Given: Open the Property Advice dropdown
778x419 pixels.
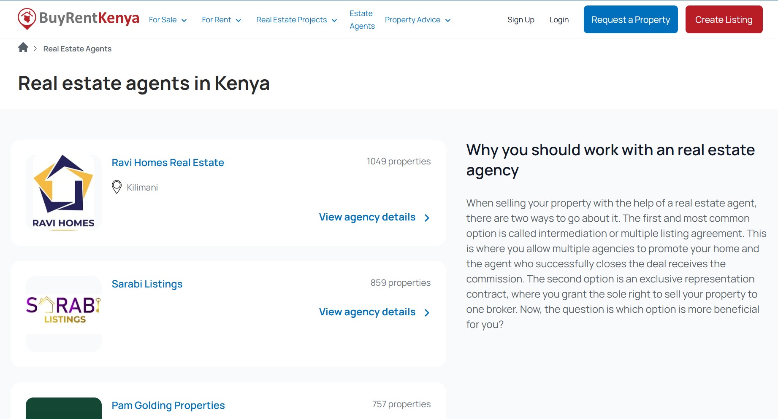Looking at the screenshot, I should click(417, 20).
